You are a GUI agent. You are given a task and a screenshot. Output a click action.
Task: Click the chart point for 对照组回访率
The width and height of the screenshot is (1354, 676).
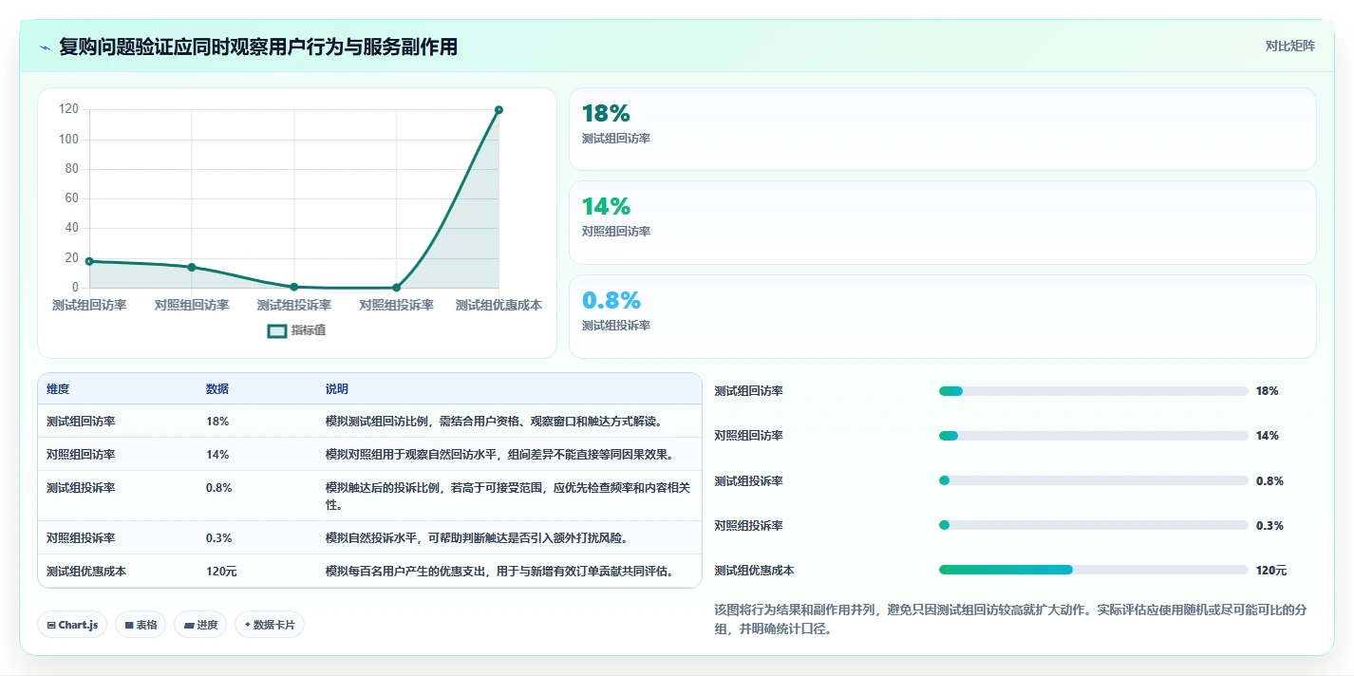click(192, 267)
